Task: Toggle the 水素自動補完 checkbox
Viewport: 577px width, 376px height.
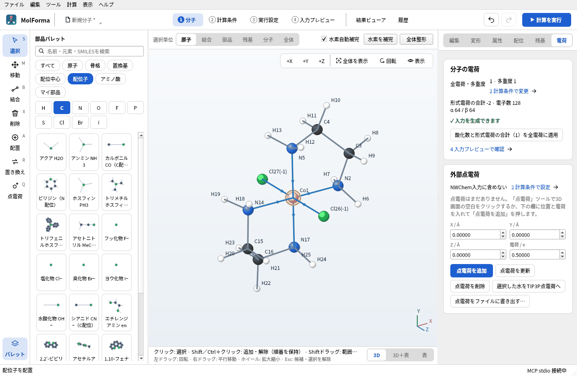Action: pos(324,39)
